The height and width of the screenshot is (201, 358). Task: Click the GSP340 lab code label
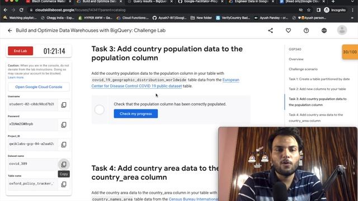(295, 49)
